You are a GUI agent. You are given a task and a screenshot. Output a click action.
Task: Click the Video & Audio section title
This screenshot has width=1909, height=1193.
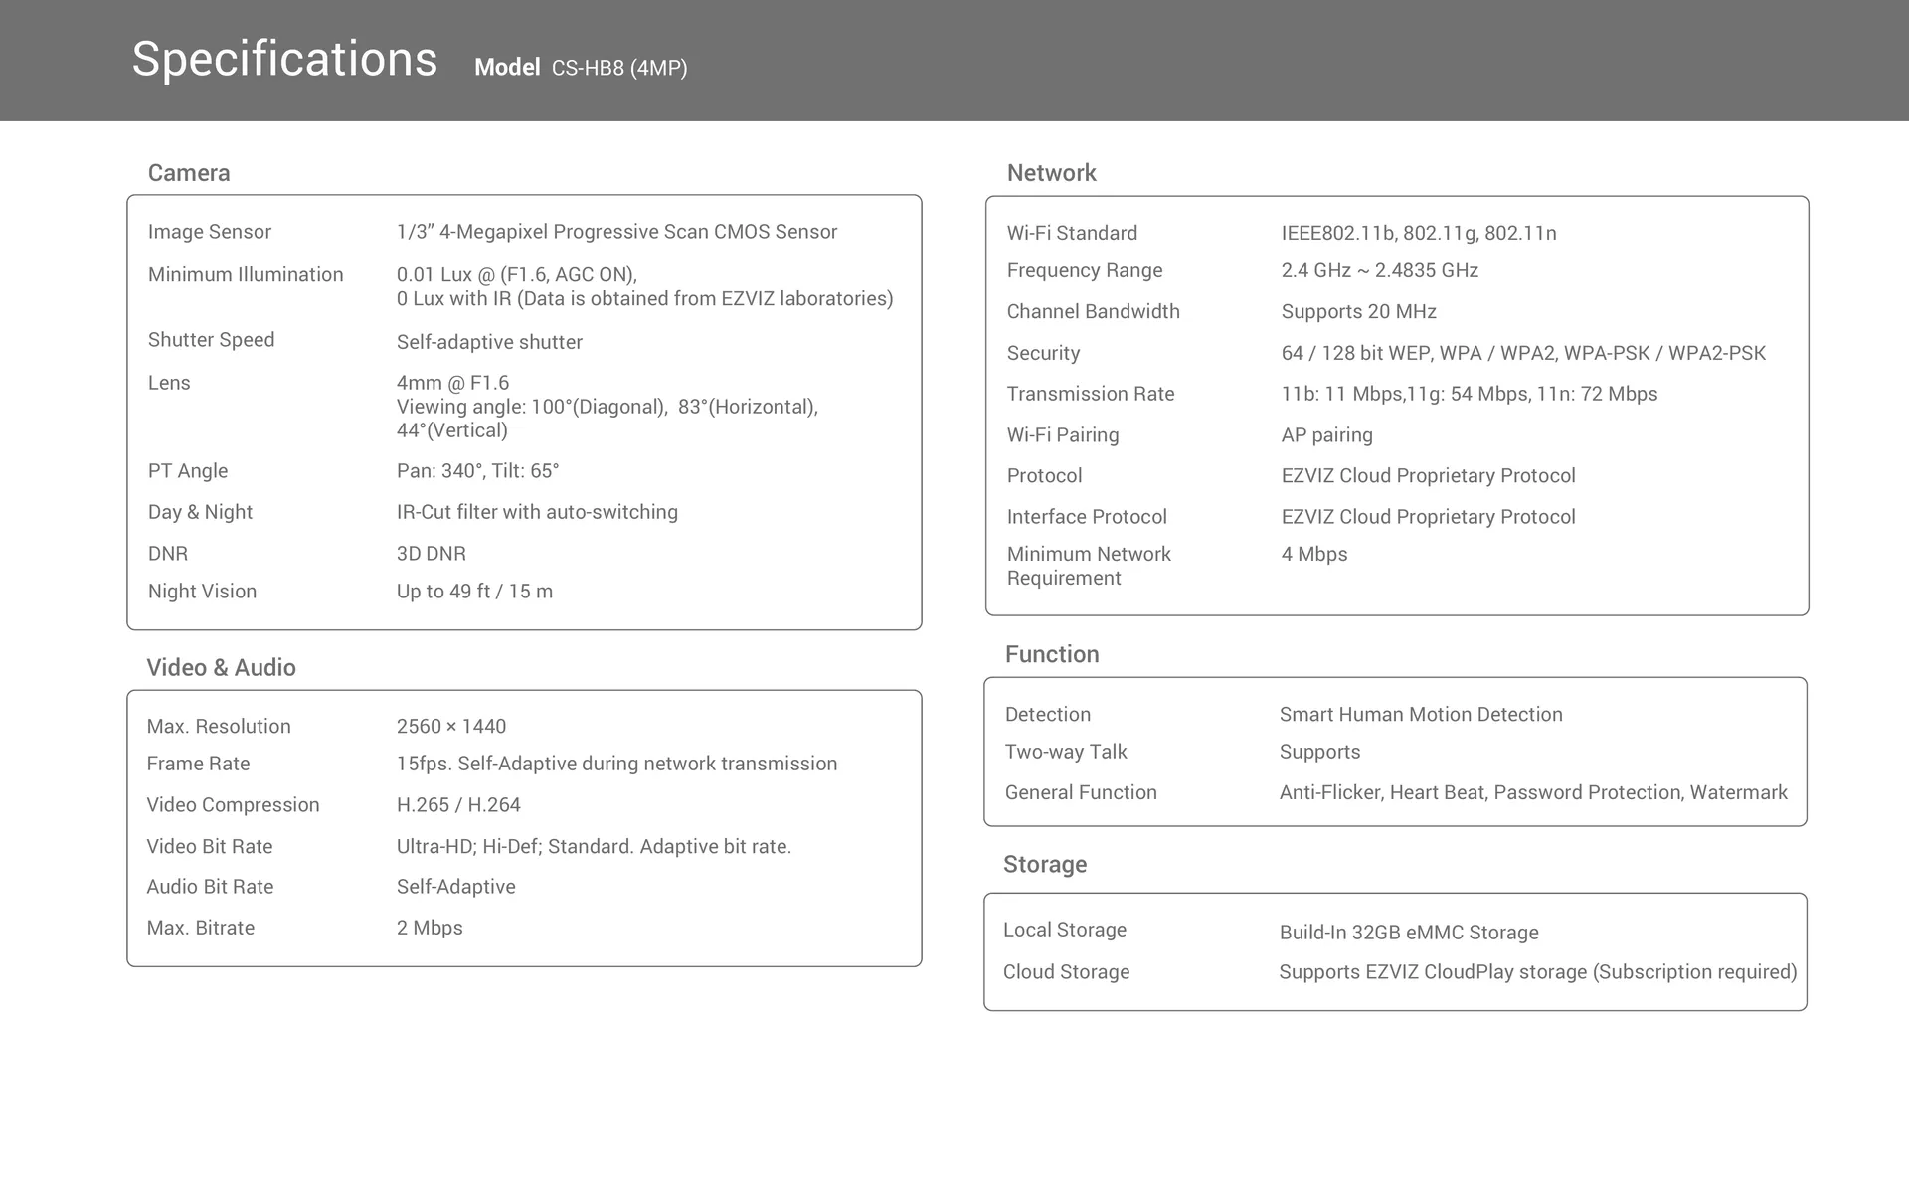[221, 668]
